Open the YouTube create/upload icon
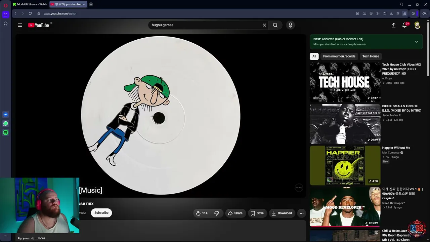This screenshot has height=242, width=430. tap(394, 25)
